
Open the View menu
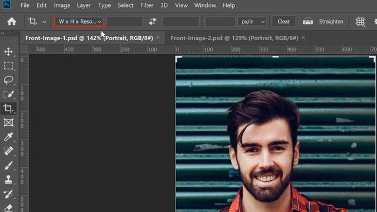pyautogui.click(x=181, y=5)
